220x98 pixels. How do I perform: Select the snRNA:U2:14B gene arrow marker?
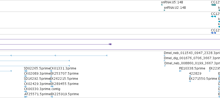click(x=165, y=10)
